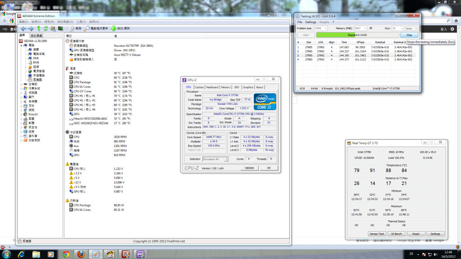This screenshot has width=461, height=259.
Task: Open Windows Media Player from taskbar
Action: coord(51,254)
